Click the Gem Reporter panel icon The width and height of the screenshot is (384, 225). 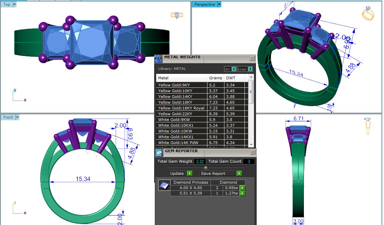[159, 152]
